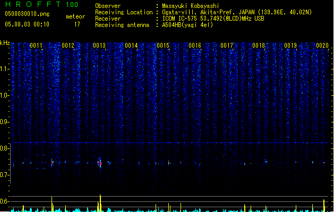Click observer name Masayuki Kobayashi
Image resolution: width=334 pixels, height=212 pixels.
coord(191,6)
